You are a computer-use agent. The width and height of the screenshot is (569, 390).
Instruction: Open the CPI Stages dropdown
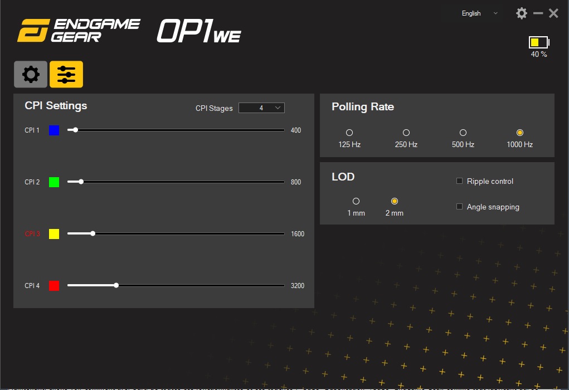coord(261,108)
